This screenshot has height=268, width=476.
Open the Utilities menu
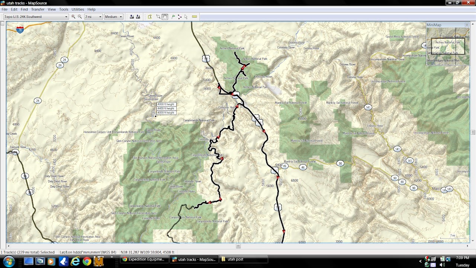click(x=78, y=9)
